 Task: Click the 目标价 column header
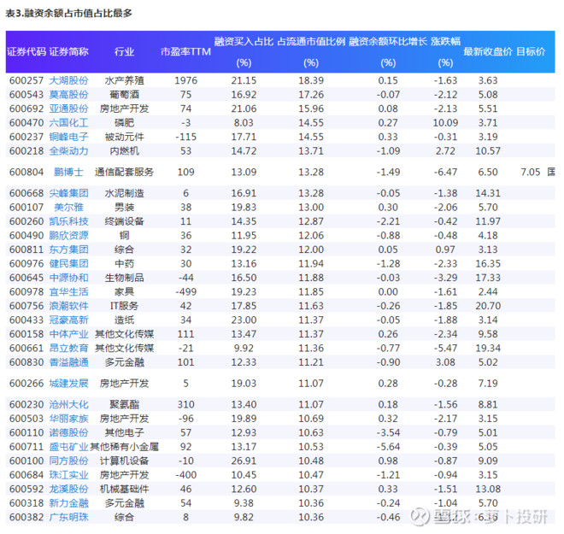(x=531, y=52)
